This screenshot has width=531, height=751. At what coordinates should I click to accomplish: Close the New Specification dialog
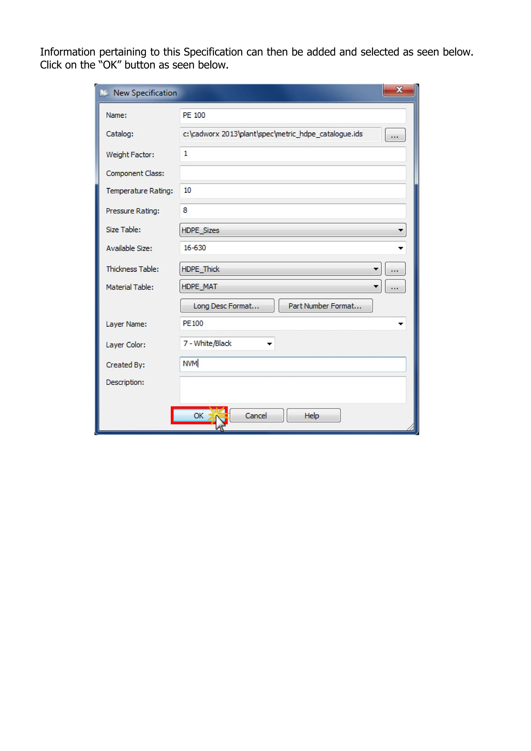pyautogui.click(x=399, y=90)
